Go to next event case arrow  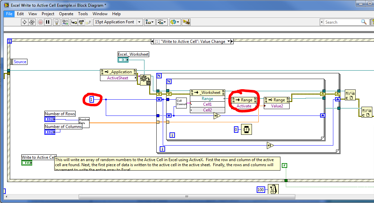232,41
